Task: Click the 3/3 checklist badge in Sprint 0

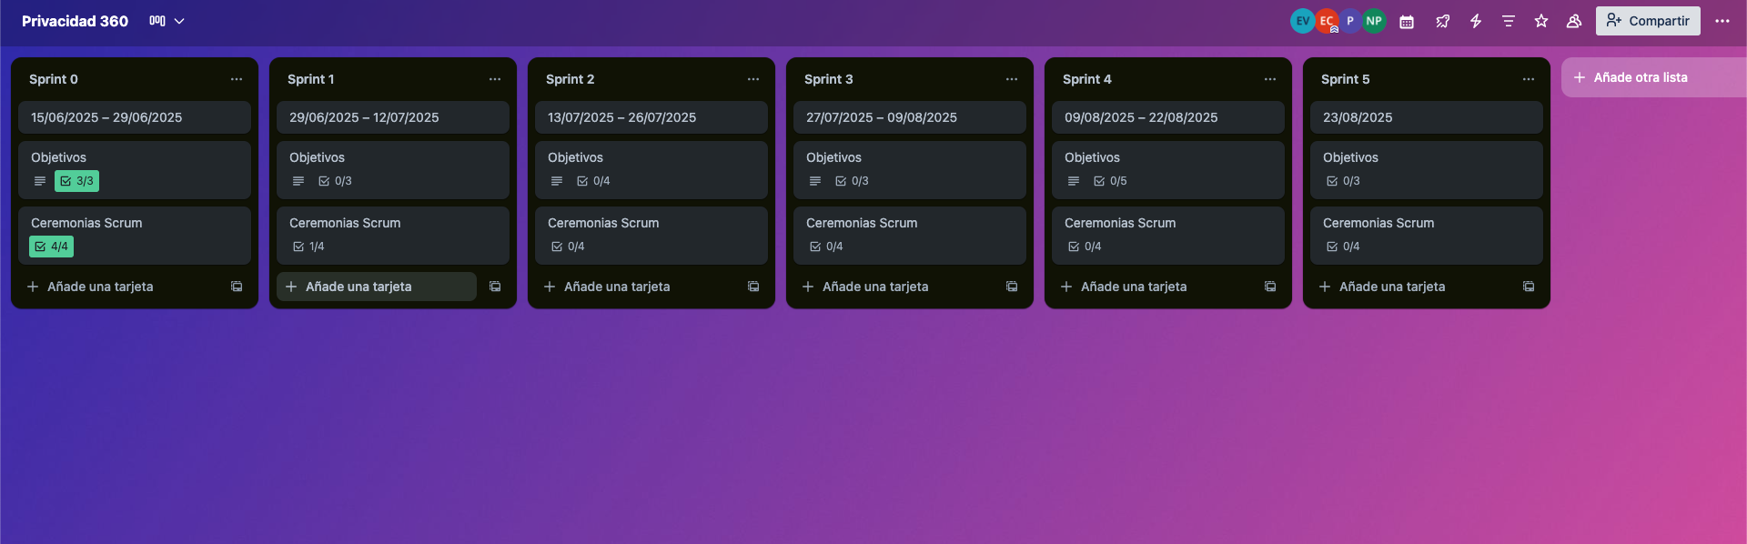Action: [x=76, y=181]
